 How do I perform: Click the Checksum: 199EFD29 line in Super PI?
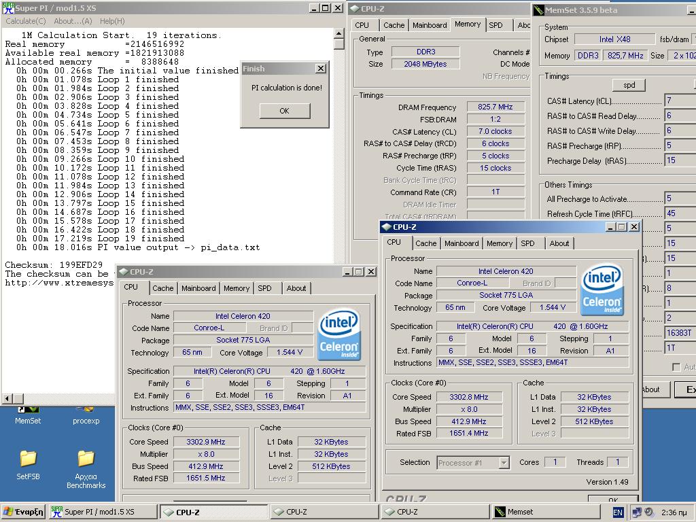[54, 265]
